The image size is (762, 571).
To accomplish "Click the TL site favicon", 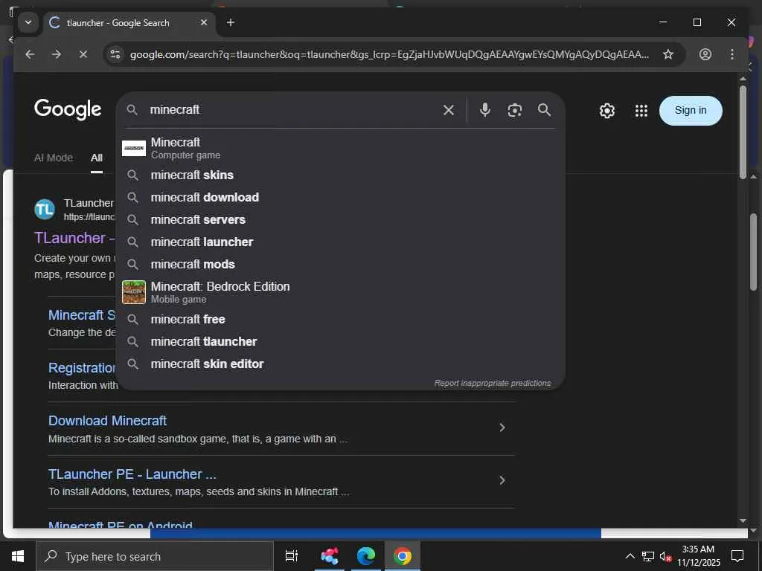I will (x=45, y=210).
